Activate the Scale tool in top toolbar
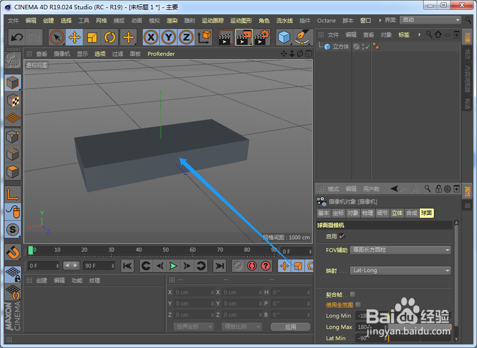This screenshot has width=477, height=348. click(x=92, y=38)
